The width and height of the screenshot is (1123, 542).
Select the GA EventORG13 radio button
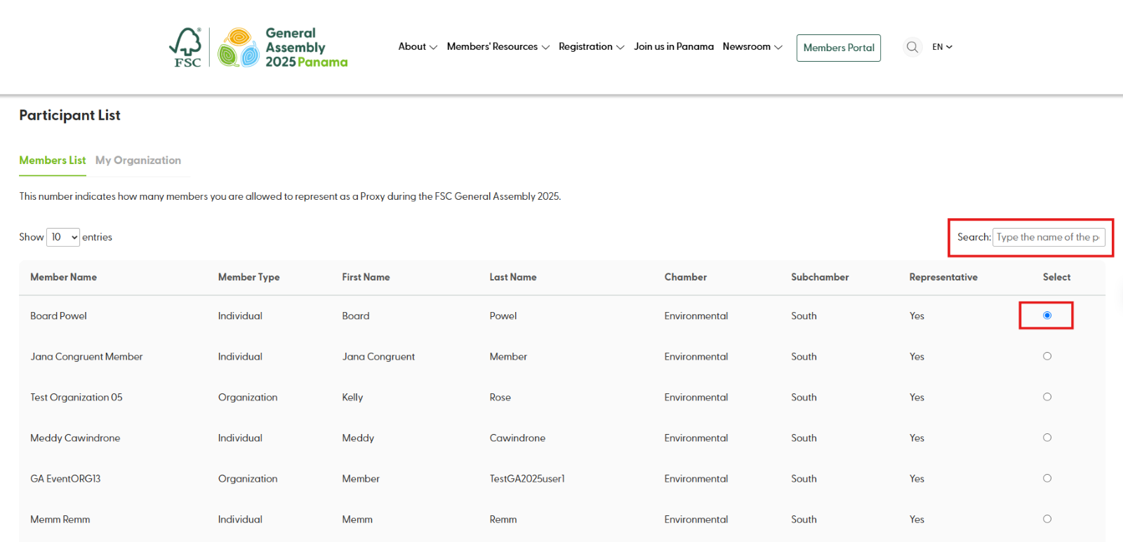pos(1046,478)
